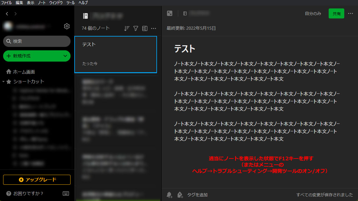Open account settings via the gear icon
Screen dimensions: 358x201
click(66, 26)
